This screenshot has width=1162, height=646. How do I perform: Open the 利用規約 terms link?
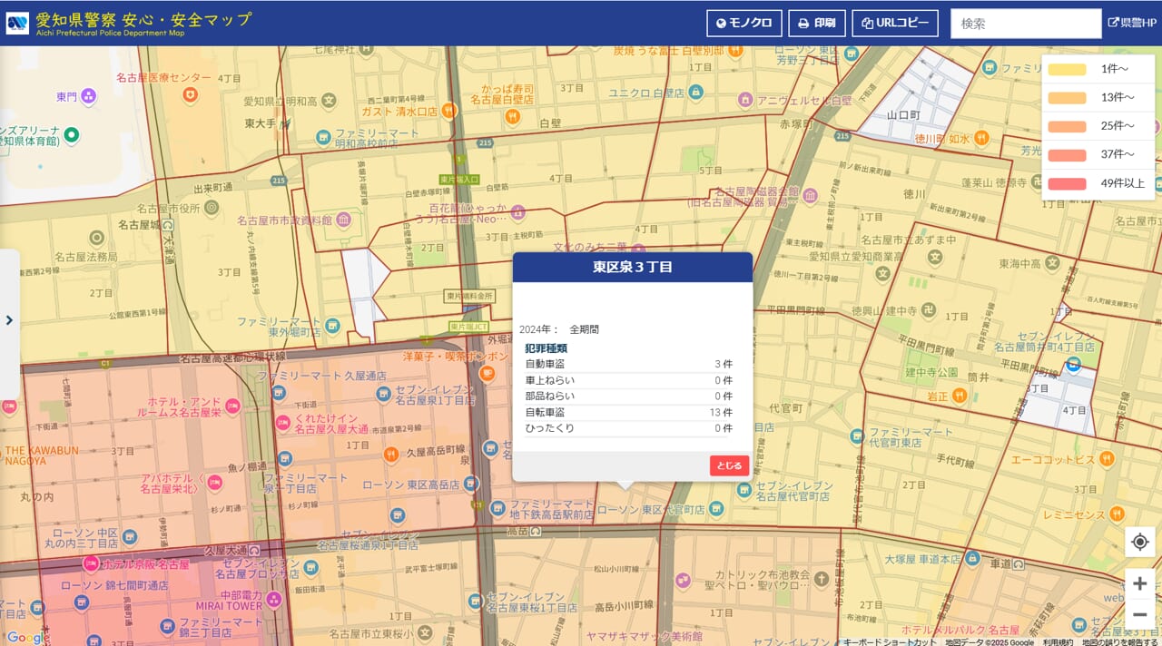coord(1057,641)
